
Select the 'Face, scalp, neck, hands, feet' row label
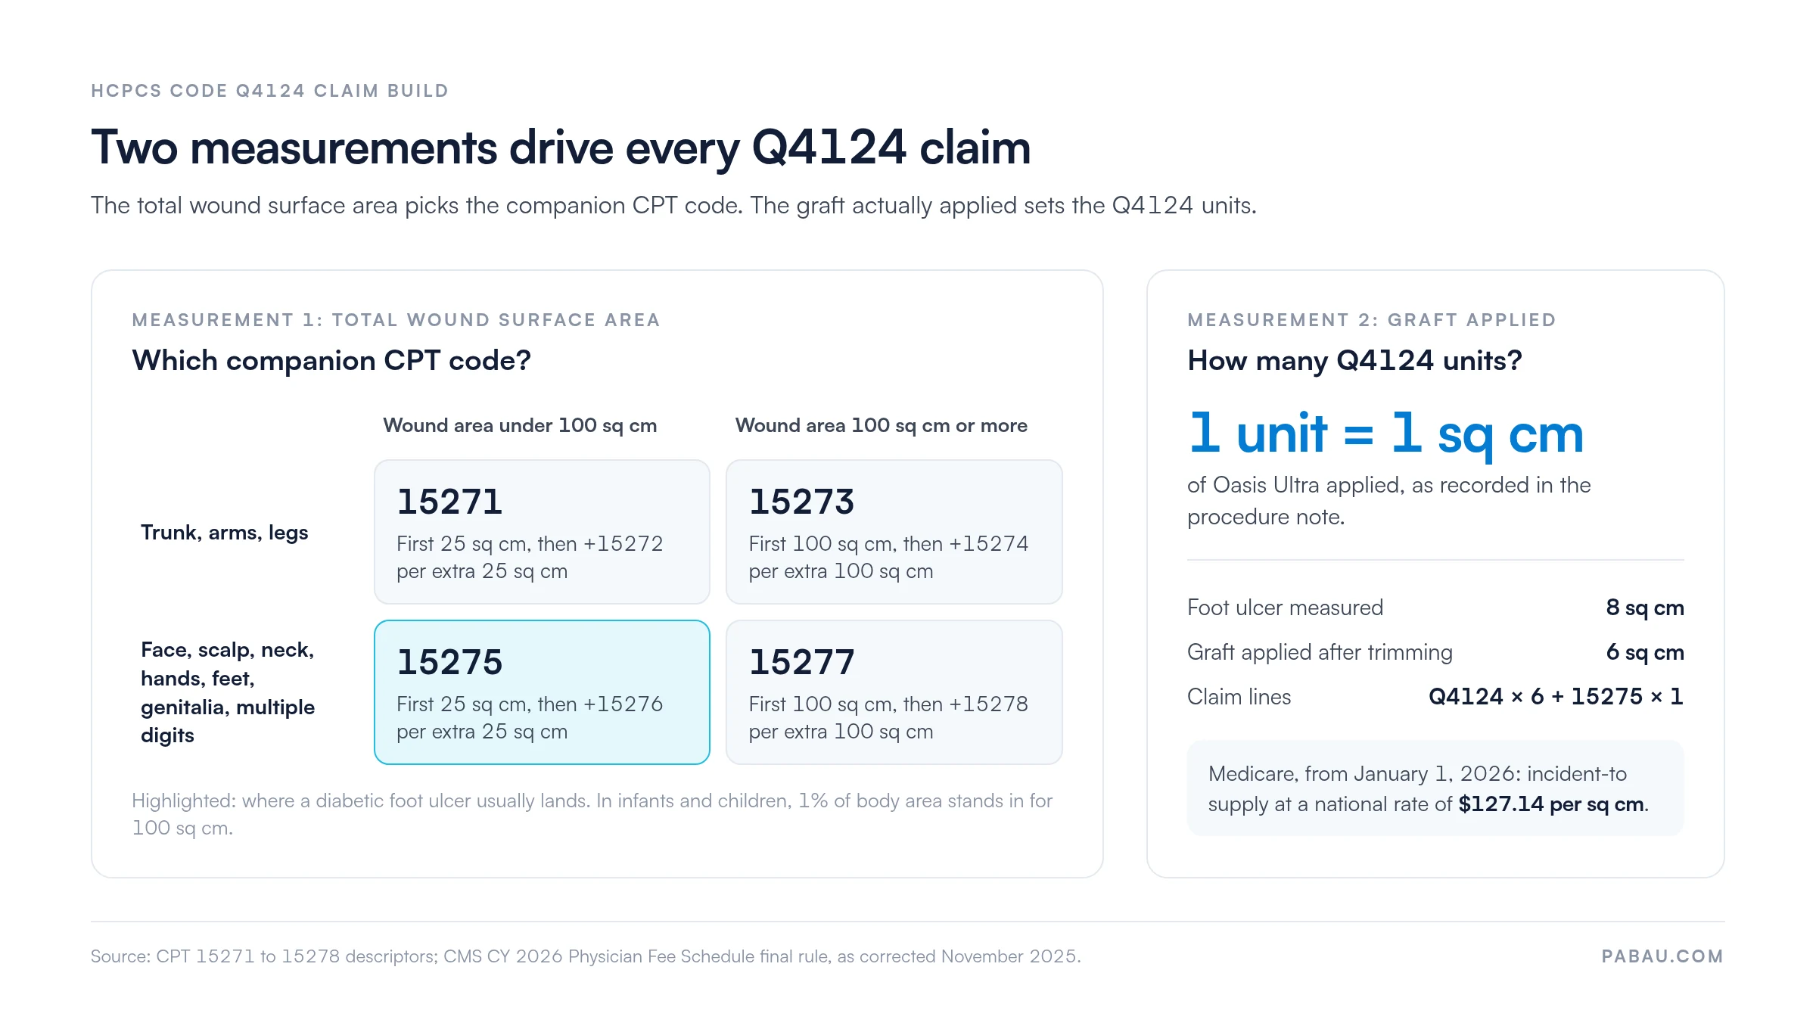pos(228,692)
